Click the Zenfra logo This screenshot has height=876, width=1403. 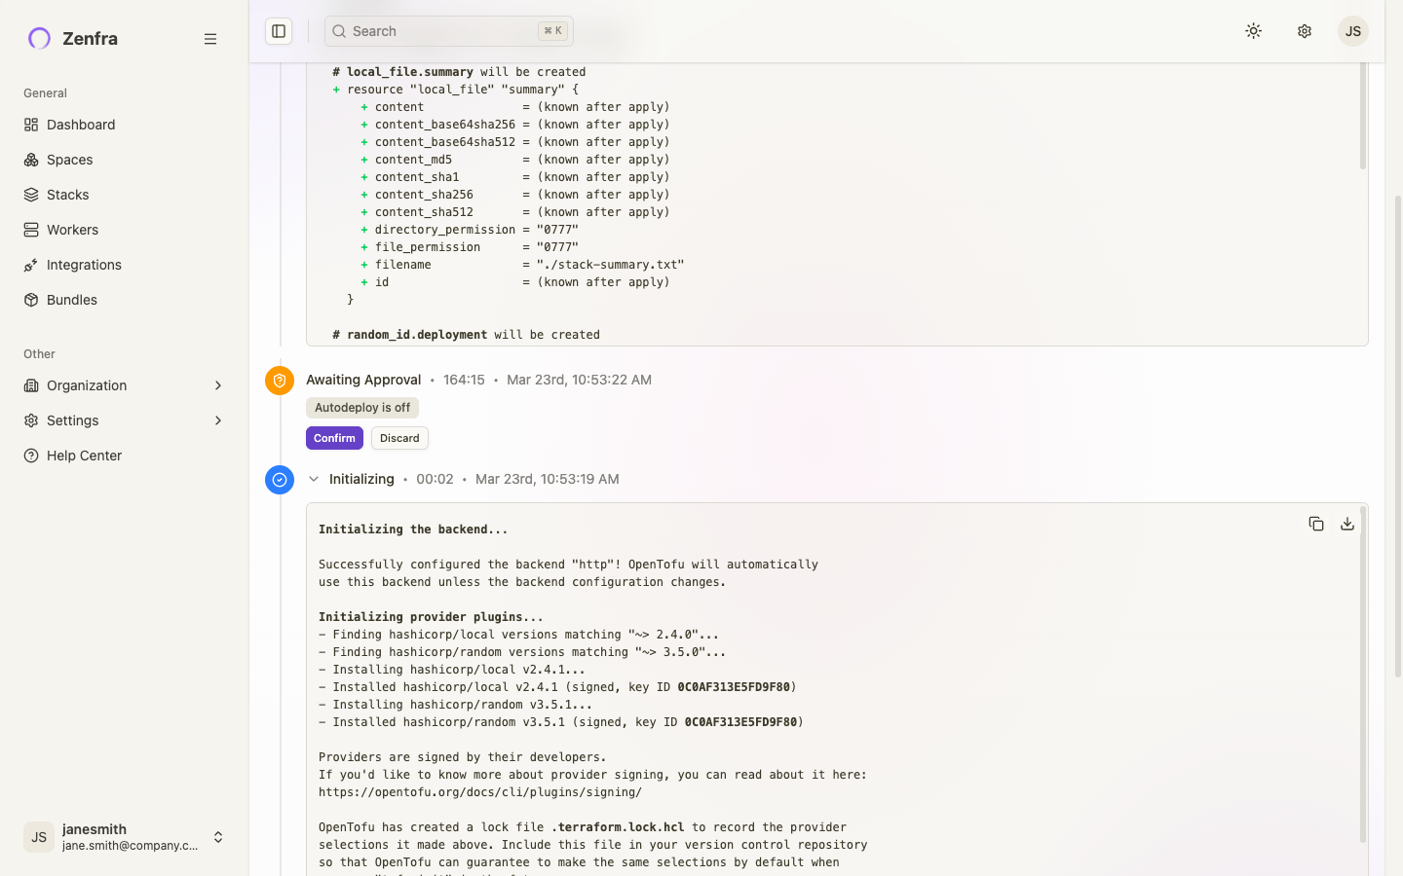[38, 39]
